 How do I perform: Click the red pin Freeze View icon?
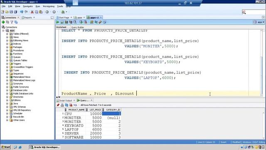click(x=58, y=105)
